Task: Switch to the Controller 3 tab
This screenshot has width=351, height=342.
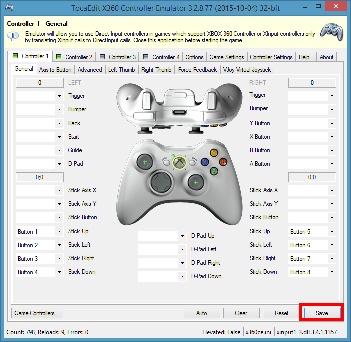Action: click(117, 57)
